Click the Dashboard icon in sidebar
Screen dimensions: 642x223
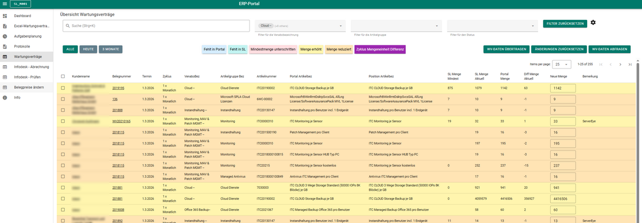[x=5, y=15]
